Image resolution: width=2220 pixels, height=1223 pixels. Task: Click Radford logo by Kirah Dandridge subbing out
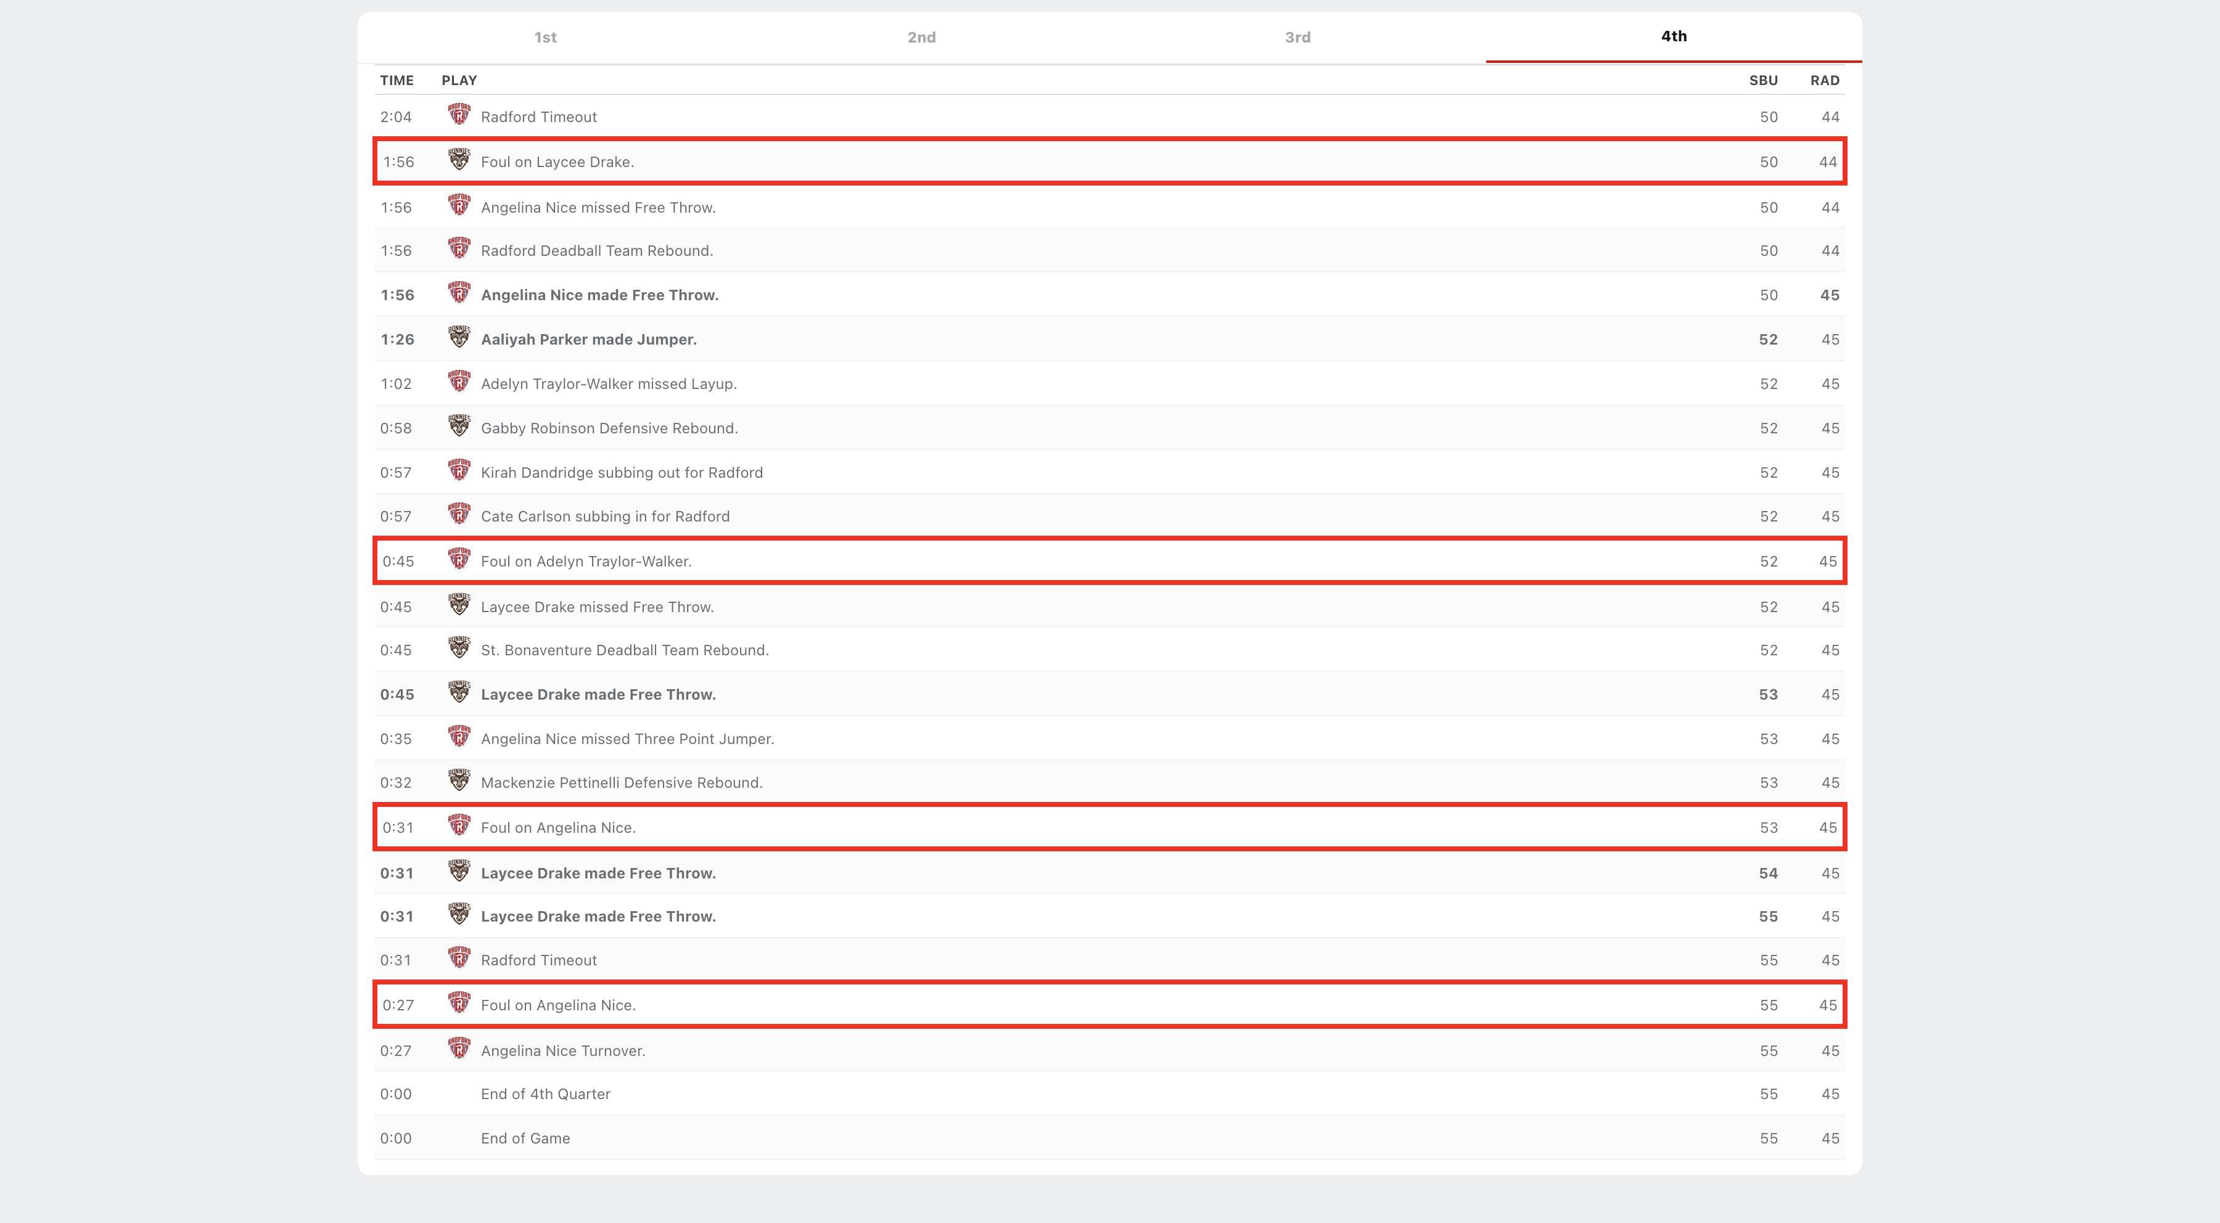459,470
